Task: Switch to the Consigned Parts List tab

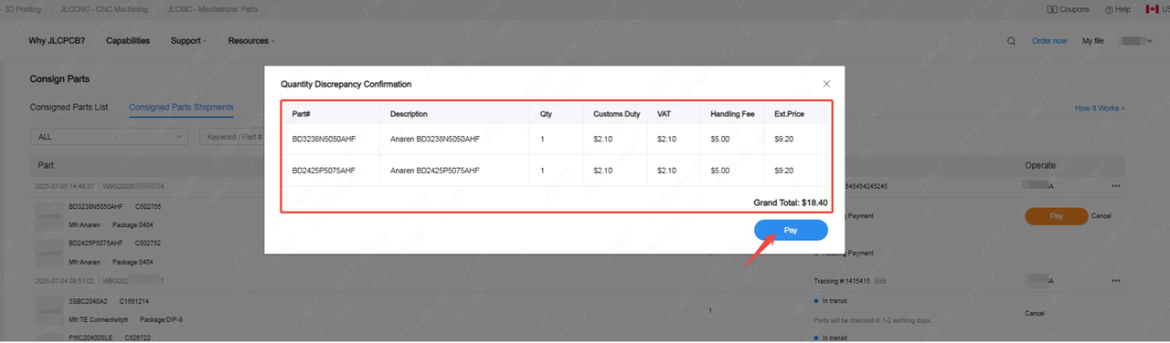Action: coord(69,108)
